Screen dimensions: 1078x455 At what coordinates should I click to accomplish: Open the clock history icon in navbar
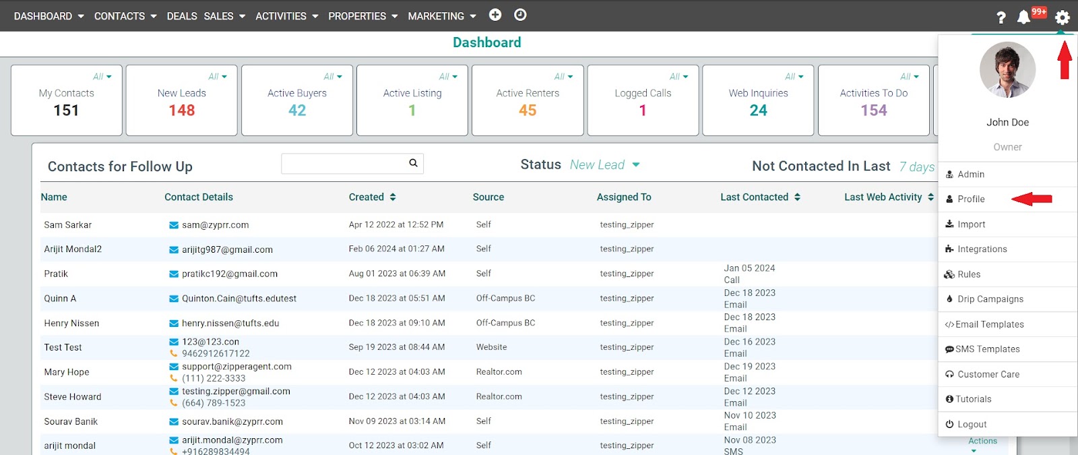click(520, 15)
